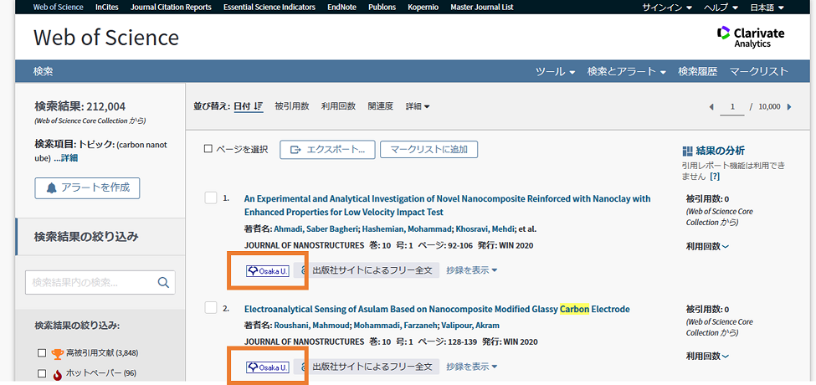Open the サインイン dropdown
816x385 pixels.
(x=667, y=8)
